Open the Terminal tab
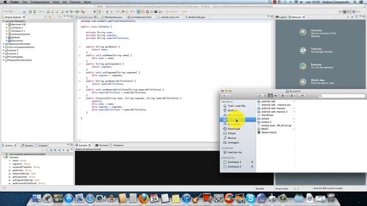367x206 pixels. 102,145
